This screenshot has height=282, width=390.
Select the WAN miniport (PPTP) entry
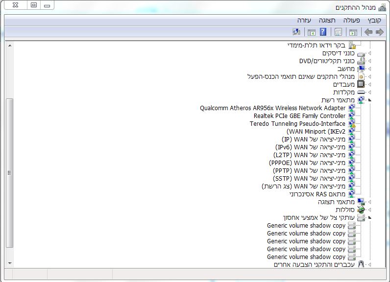pos(309,171)
